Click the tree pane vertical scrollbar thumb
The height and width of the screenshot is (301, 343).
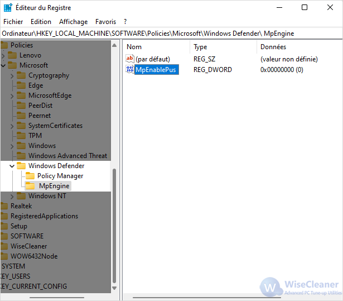coord(114,226)
